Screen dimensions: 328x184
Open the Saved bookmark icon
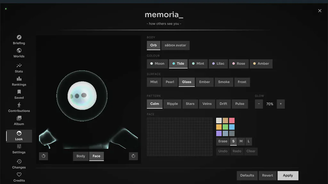pyautogui.click(x=19, y=92)
